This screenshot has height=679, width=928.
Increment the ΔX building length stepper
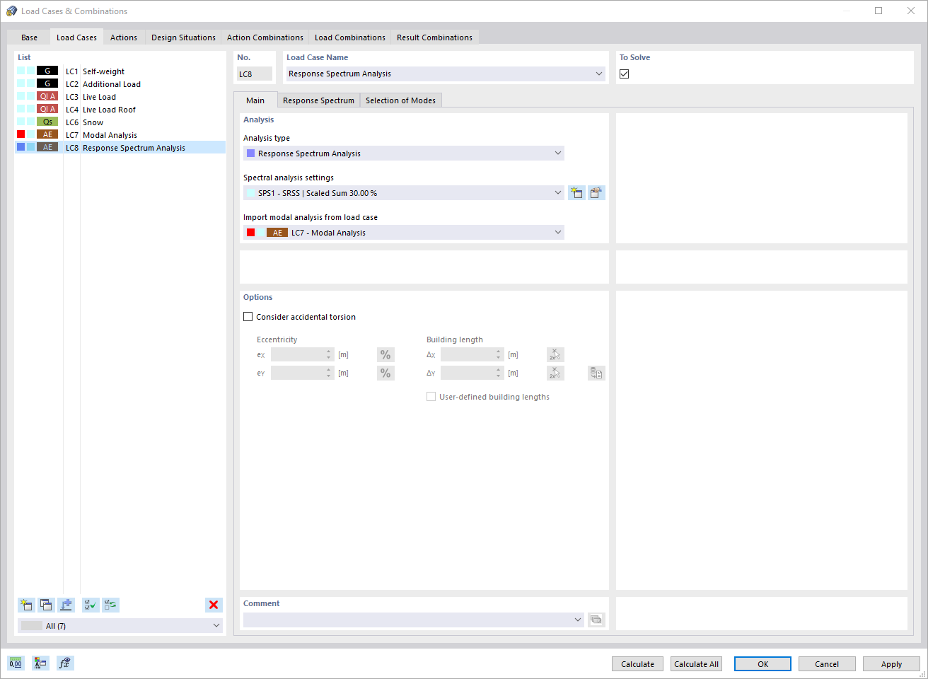499,351
